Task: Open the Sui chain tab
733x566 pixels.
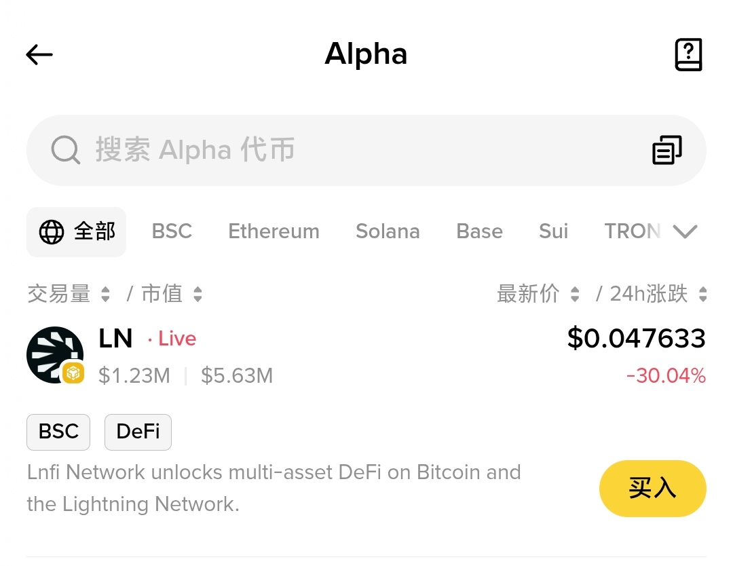Action: (554, 231)
